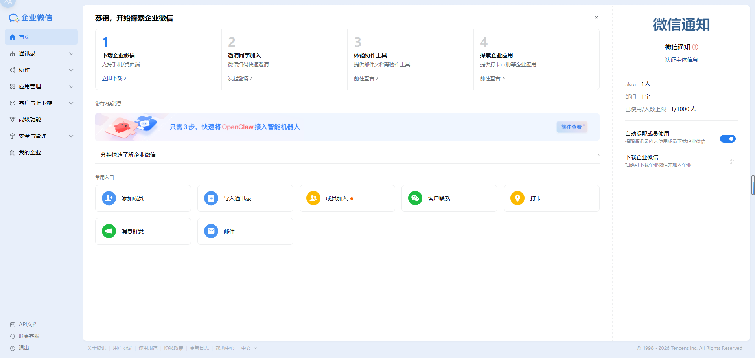This screenshot has width=755, height=358.
Task: Open 我的企业 sidebar item
Action: (x=30, y=152)
